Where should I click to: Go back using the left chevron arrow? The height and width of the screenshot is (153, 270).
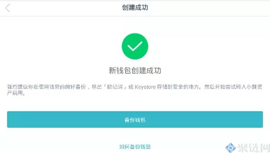8,8
